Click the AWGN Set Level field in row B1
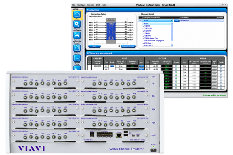233x155 pixels. tap(194, 66)
